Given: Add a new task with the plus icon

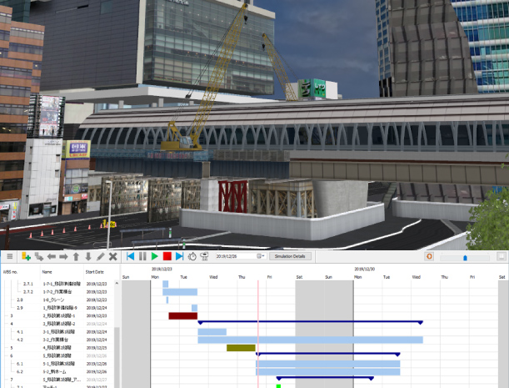Looking at the screenshot, I should [27, 256].
